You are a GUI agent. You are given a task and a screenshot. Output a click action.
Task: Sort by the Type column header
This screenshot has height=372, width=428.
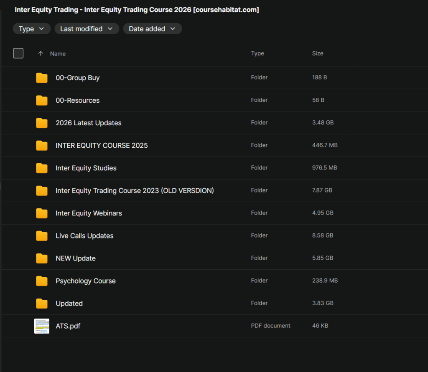click(257, 53)
